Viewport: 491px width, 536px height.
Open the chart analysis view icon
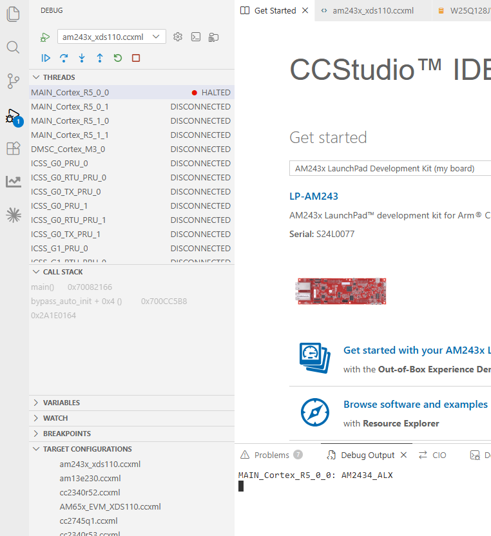coord(14,182)
